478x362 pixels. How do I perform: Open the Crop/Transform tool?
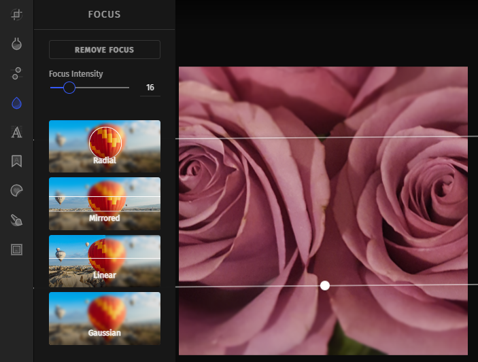click(16, 14)
